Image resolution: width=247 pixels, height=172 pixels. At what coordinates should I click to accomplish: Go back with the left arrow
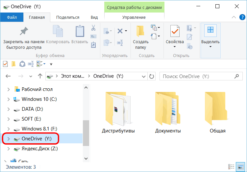click(x=8, y=76)
